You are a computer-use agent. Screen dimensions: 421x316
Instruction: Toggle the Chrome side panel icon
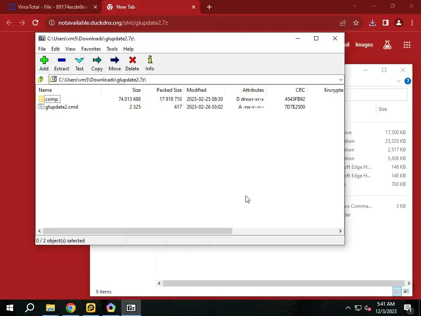click(x=386, y=23)
